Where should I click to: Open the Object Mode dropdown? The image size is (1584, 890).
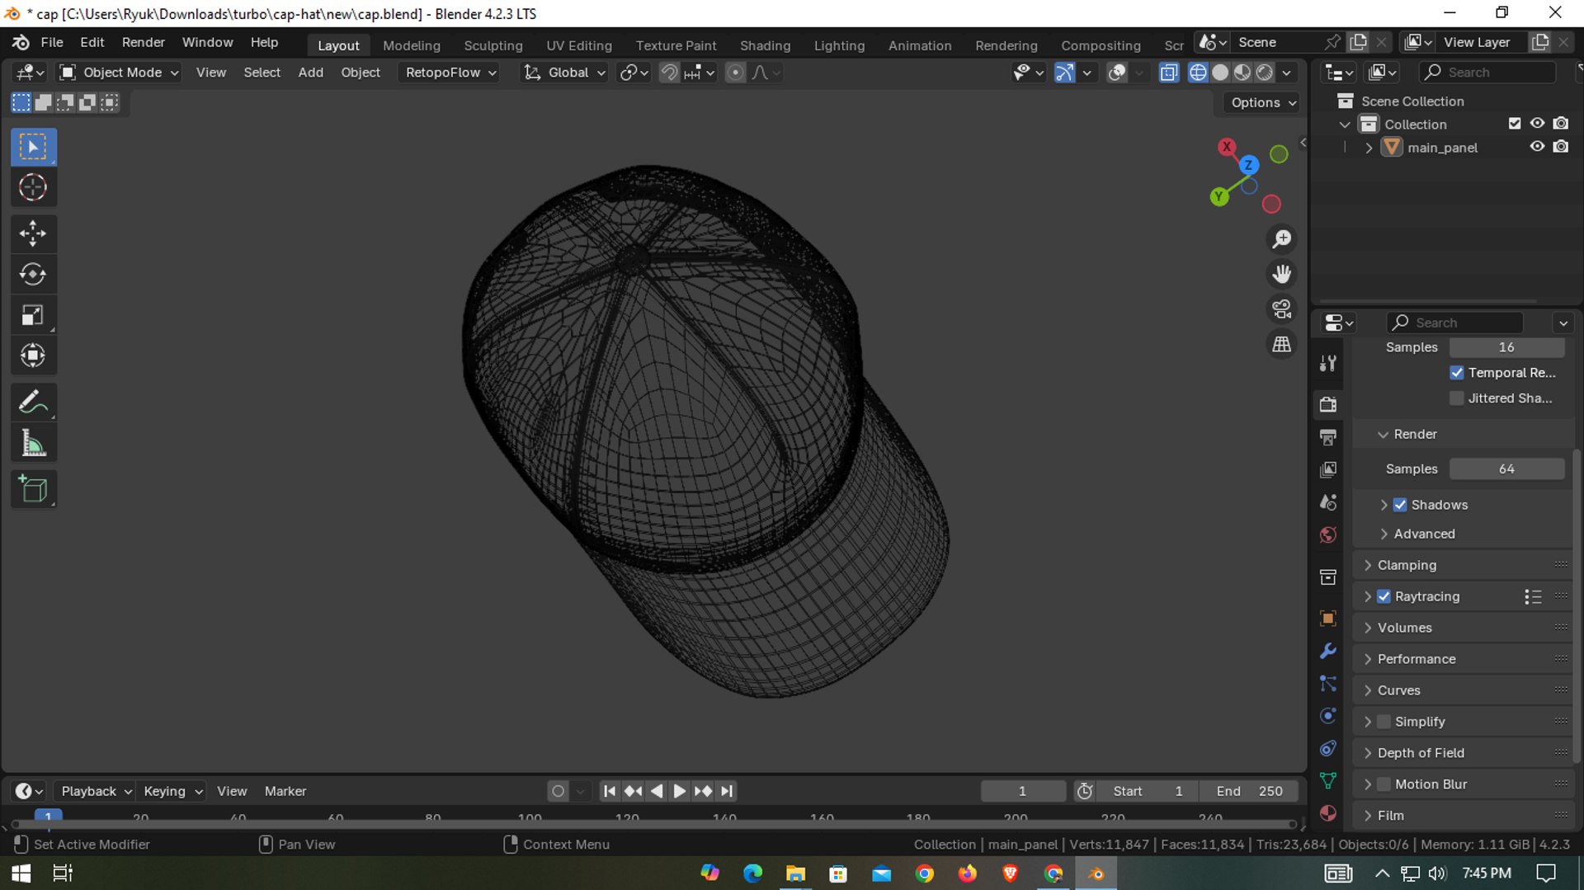[x=120, y=73]
